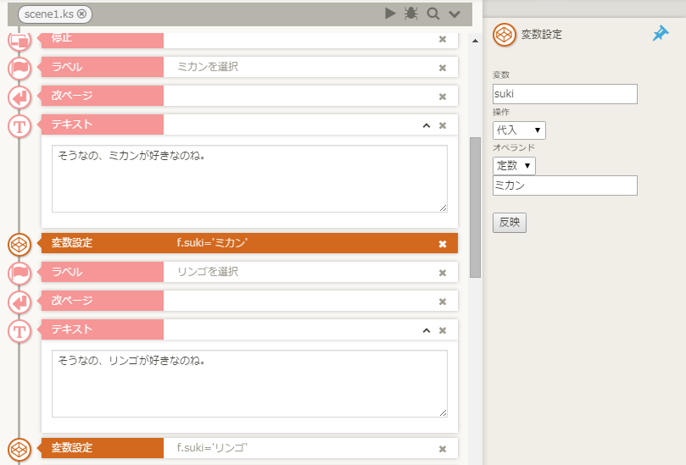Delete the f.suki='ミカン' variable row

(x=443, y=244)
